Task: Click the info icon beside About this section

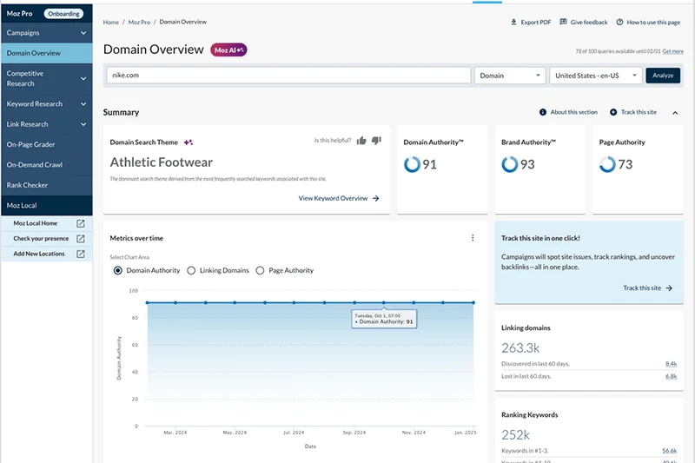Action: (x=542, y=112)
